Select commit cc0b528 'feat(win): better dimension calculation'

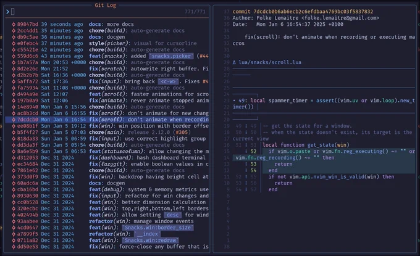[107, 202]
